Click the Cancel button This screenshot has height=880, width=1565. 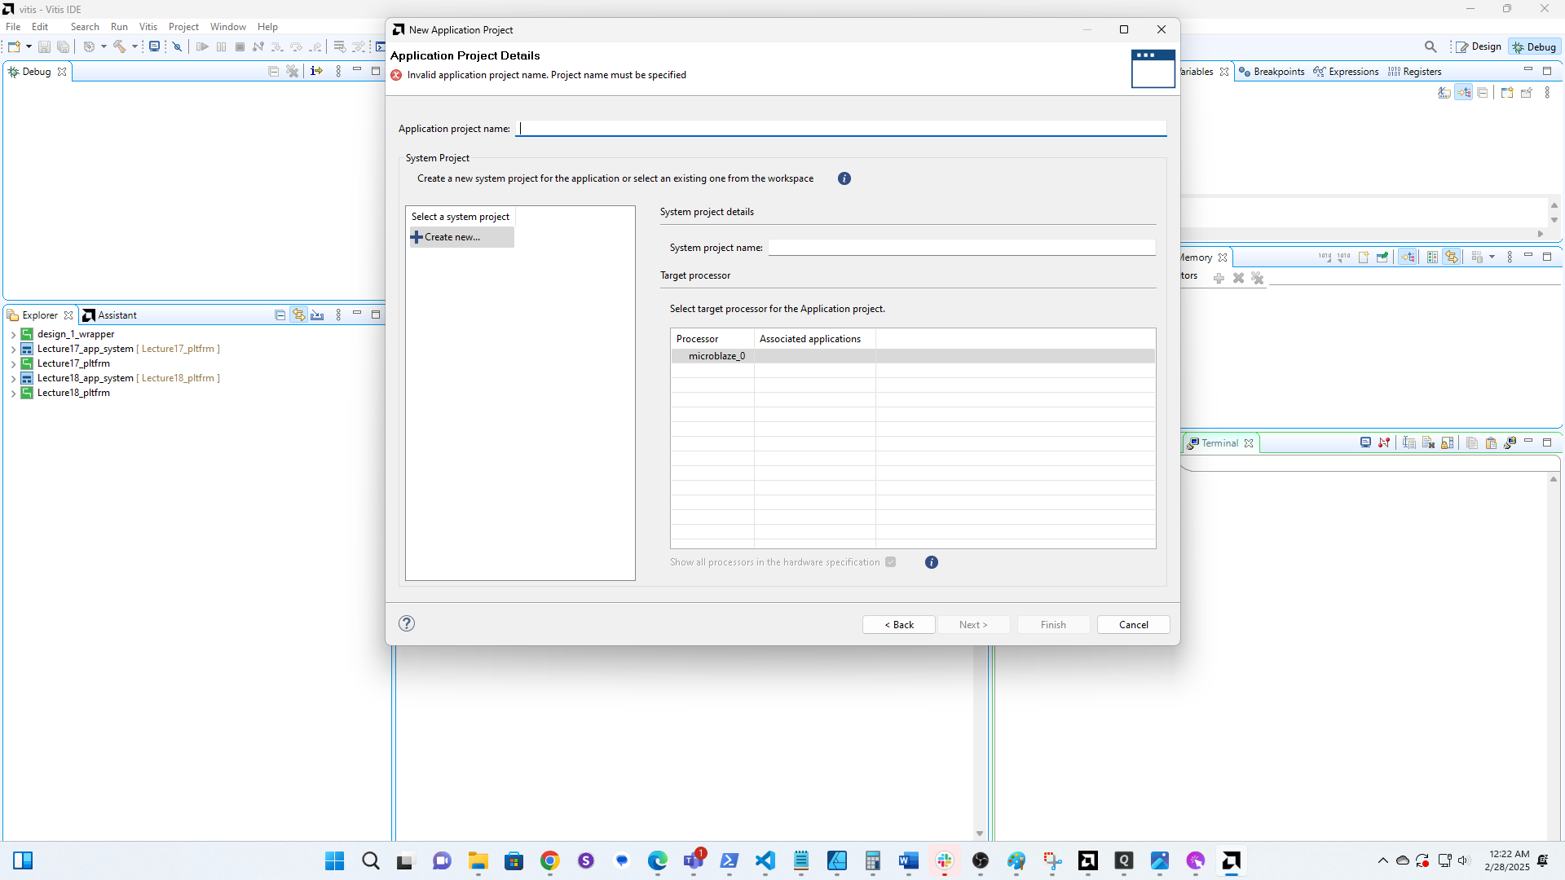pyautogui.click(x=1133, y=625)
